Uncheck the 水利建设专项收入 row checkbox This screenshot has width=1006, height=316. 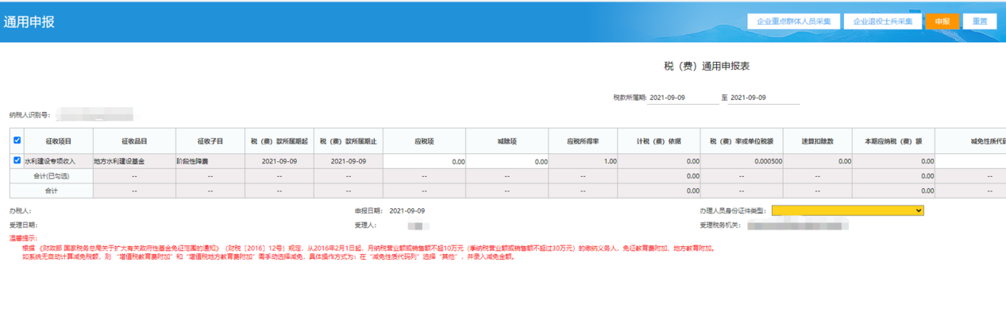pos(17,160)
